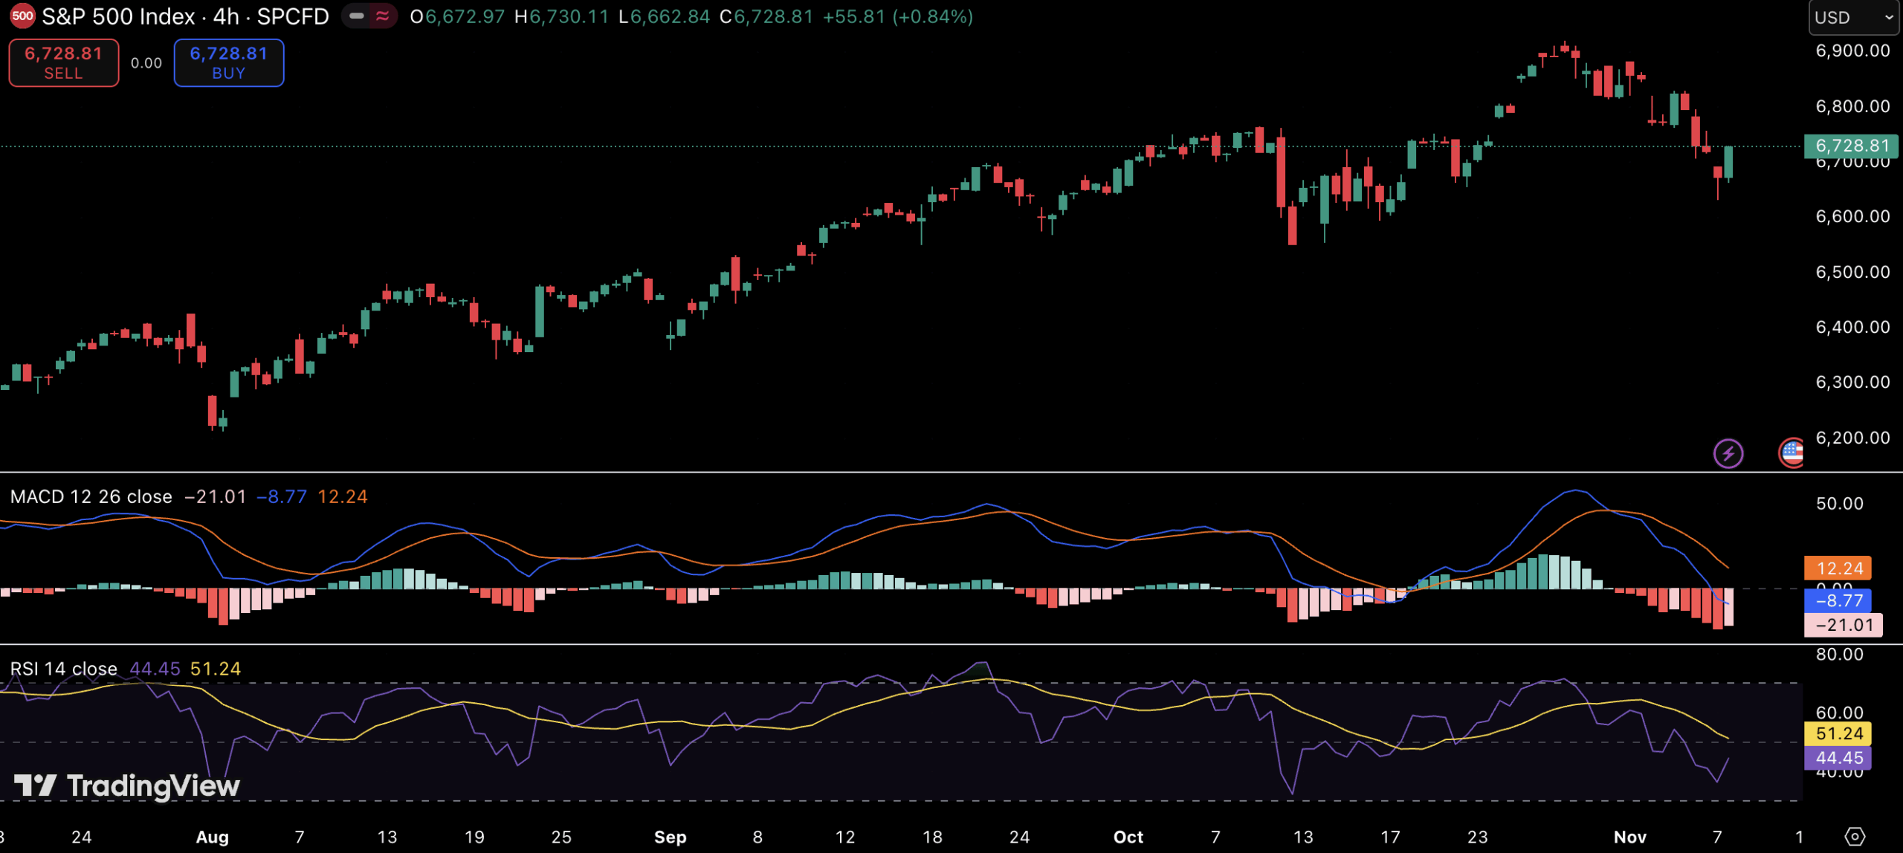The width and height of the screenshot is (1903, 853).
Task: Click the purple 44.45 RSI value label
Action: click(1838, 758)
